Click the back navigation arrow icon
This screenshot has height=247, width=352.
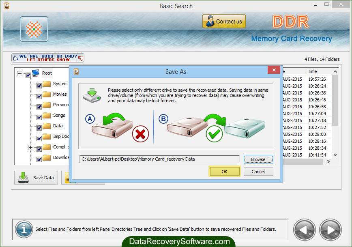[x=304, y=230]
